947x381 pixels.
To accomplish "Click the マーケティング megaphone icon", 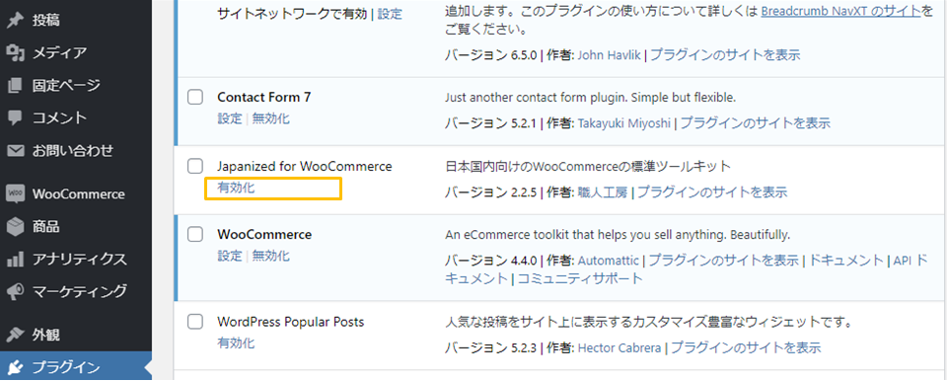I will [x=15, y=291].
